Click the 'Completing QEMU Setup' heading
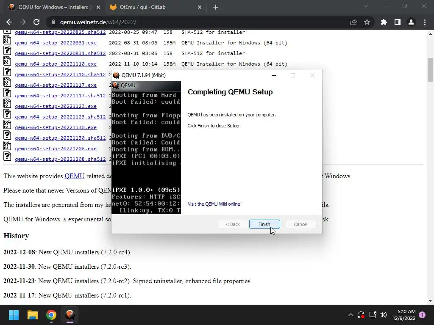 230,92
